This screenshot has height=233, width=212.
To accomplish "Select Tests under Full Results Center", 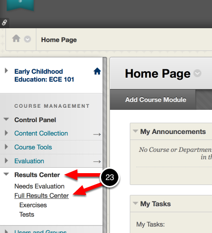I will (x=27, y=215).
